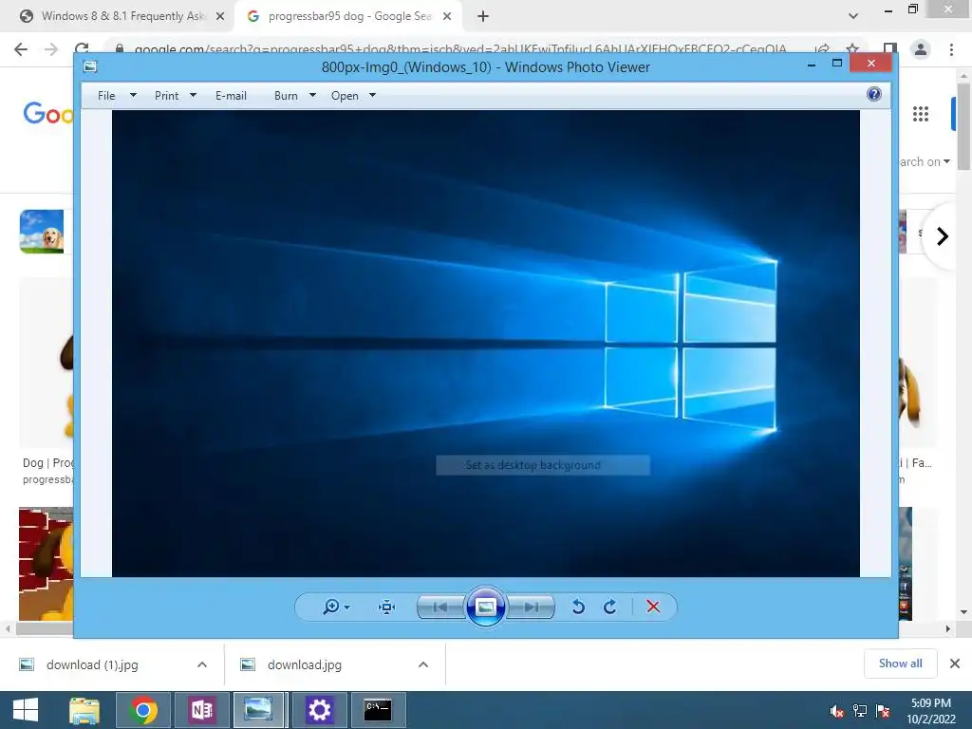Open the File menu in Photo Viewer
Screen dimensions: 972x729
tap(106, 96)
